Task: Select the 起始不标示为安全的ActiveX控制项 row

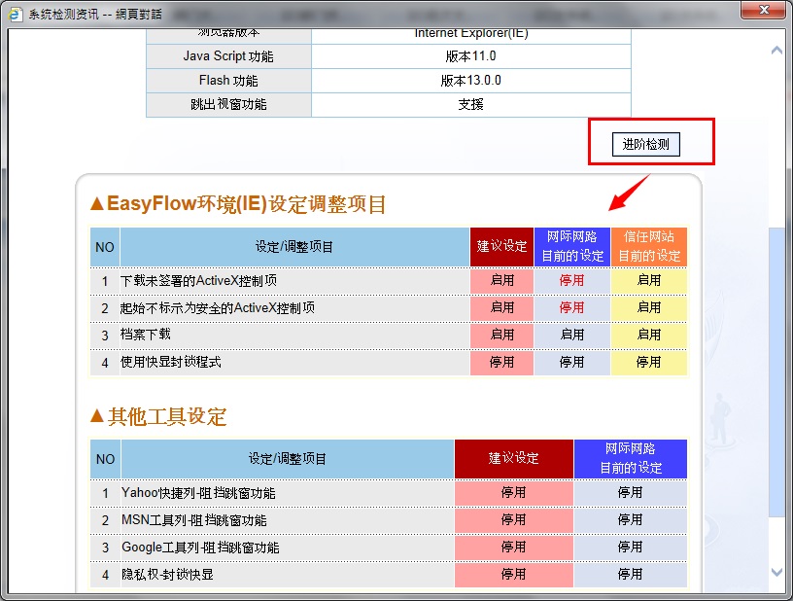Action: point(218,307)
